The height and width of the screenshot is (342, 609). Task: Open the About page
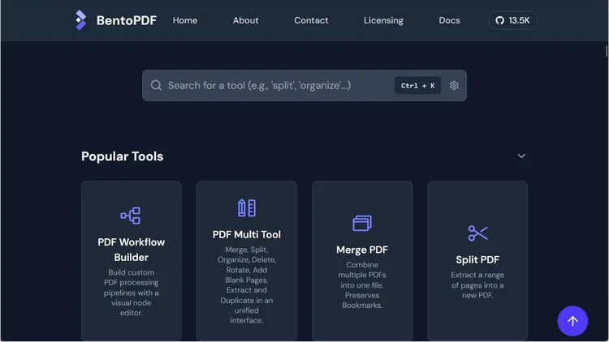(x=245, y=20)
